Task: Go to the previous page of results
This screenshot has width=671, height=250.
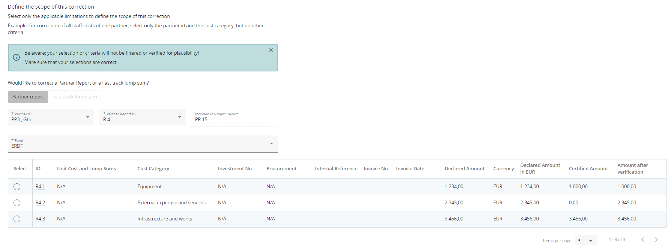Action: [642, 240]
